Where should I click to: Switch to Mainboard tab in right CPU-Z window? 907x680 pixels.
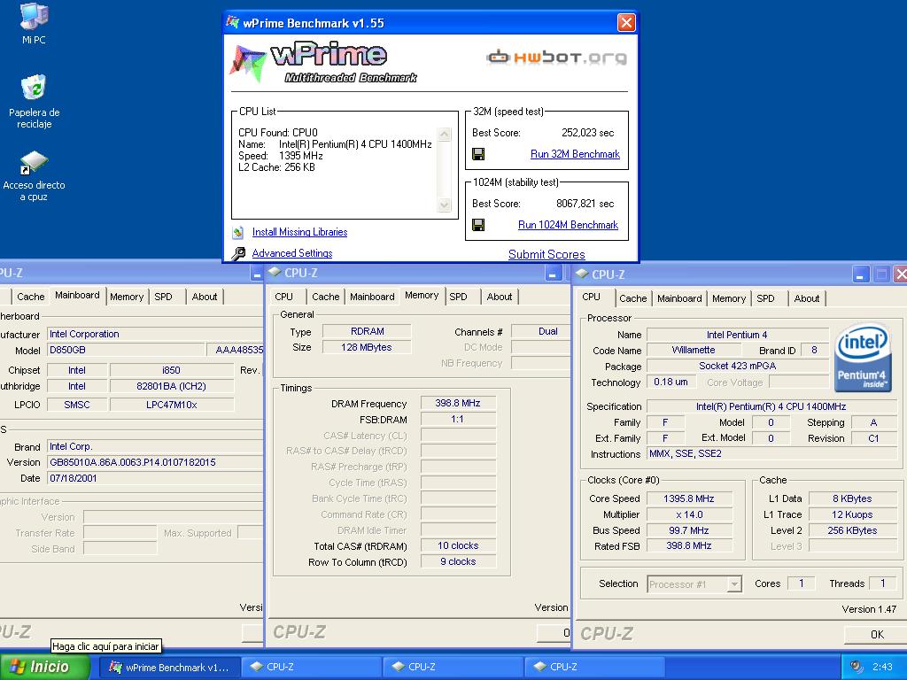point(679,298)
